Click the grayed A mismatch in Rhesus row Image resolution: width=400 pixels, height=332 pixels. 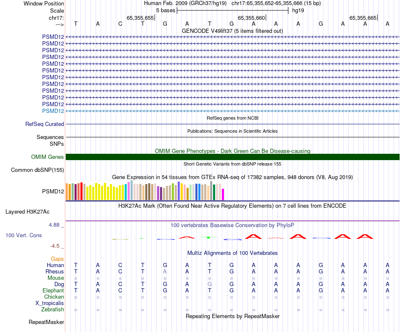click(x=165, y=271)
